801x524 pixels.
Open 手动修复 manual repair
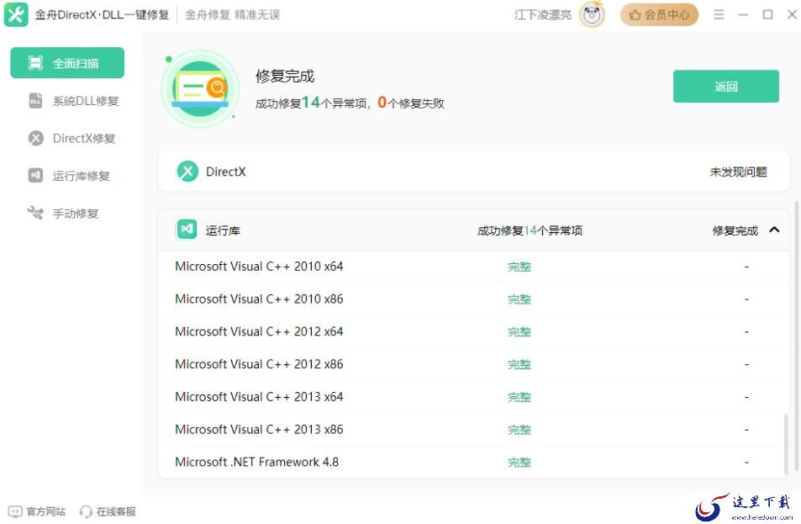[x=63, y=213]
